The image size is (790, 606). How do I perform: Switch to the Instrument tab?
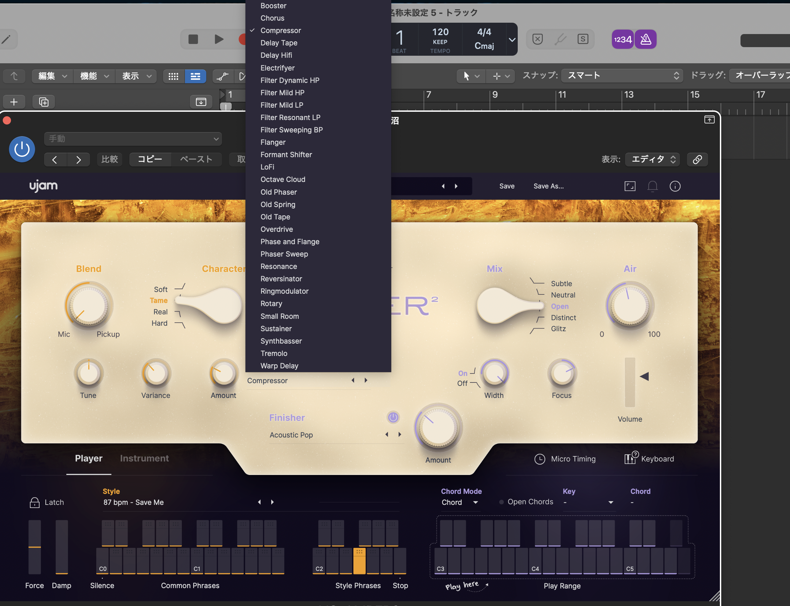coord(144,458)
